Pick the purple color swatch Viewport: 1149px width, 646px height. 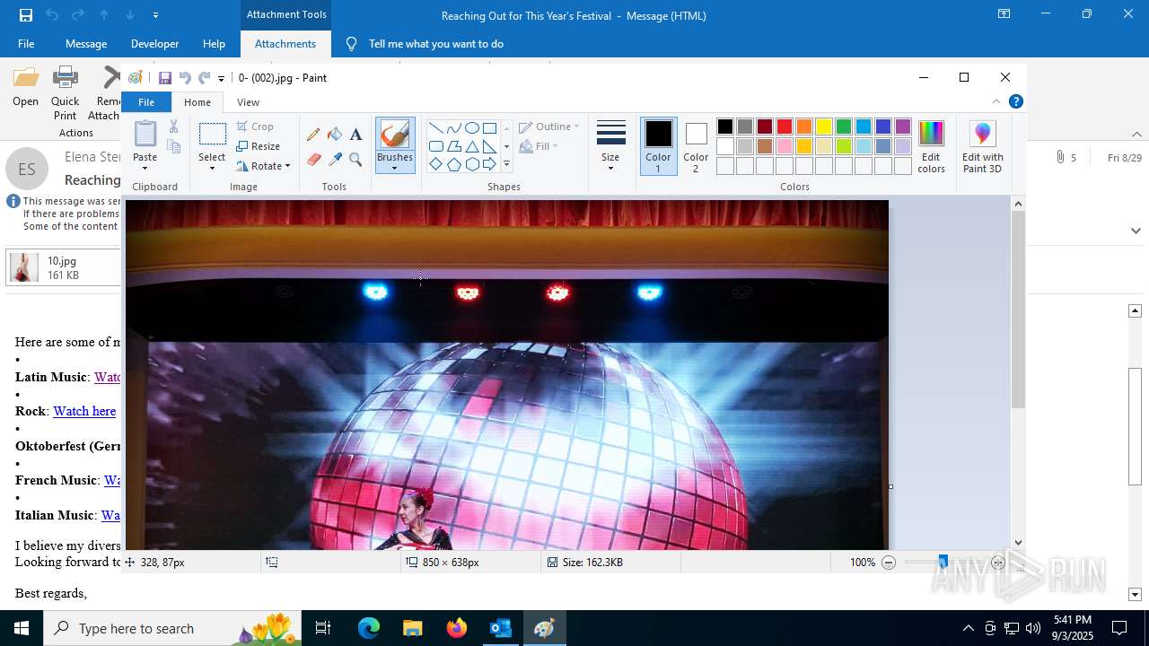click(x=903, y=127)
